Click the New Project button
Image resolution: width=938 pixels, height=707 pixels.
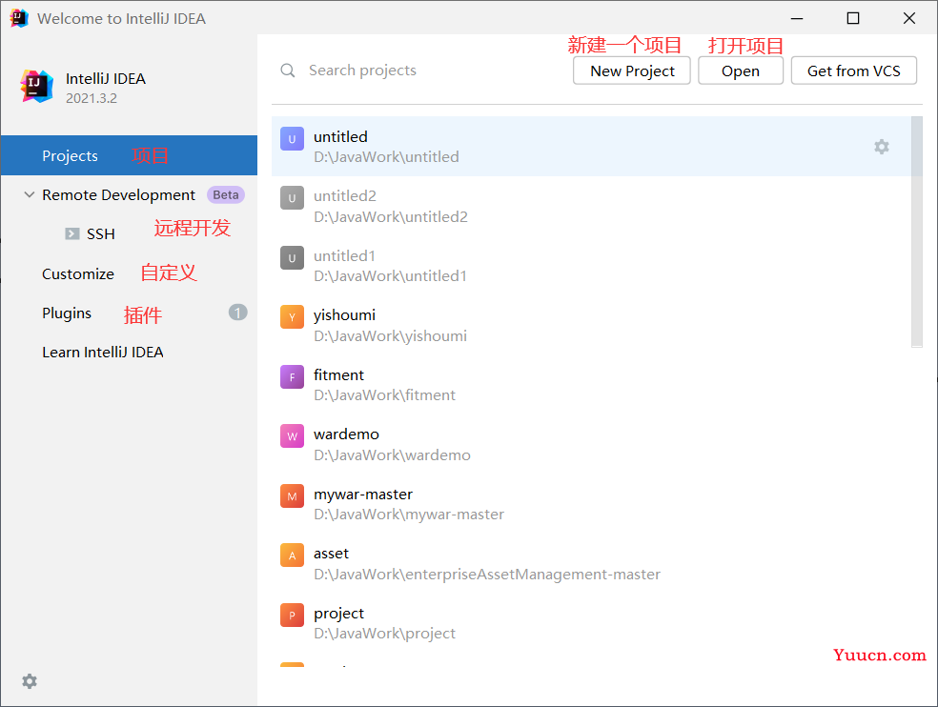pos(632,71)
